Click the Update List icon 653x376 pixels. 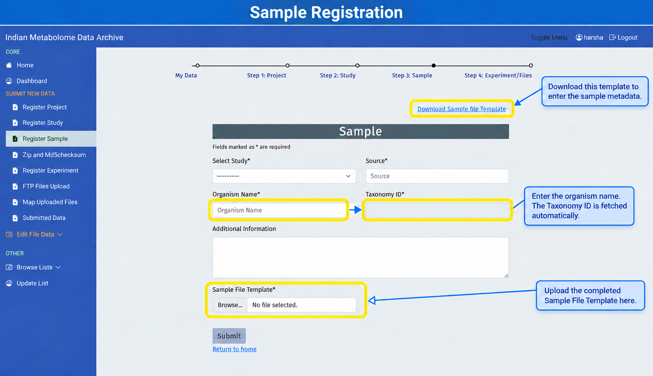click(x=9, y=283)
